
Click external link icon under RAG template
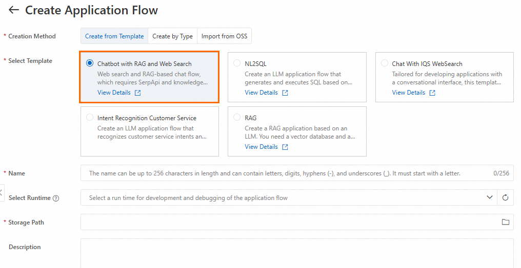coord(285,147)
